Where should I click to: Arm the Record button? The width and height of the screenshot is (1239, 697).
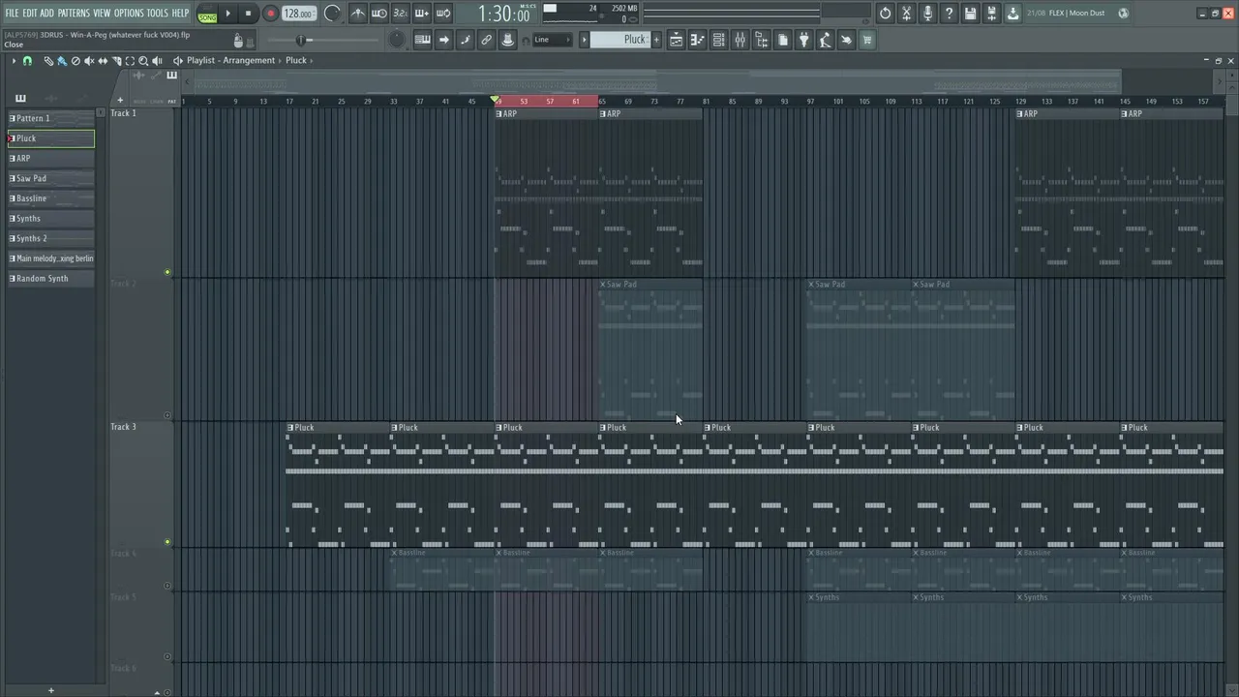point(270,14)
